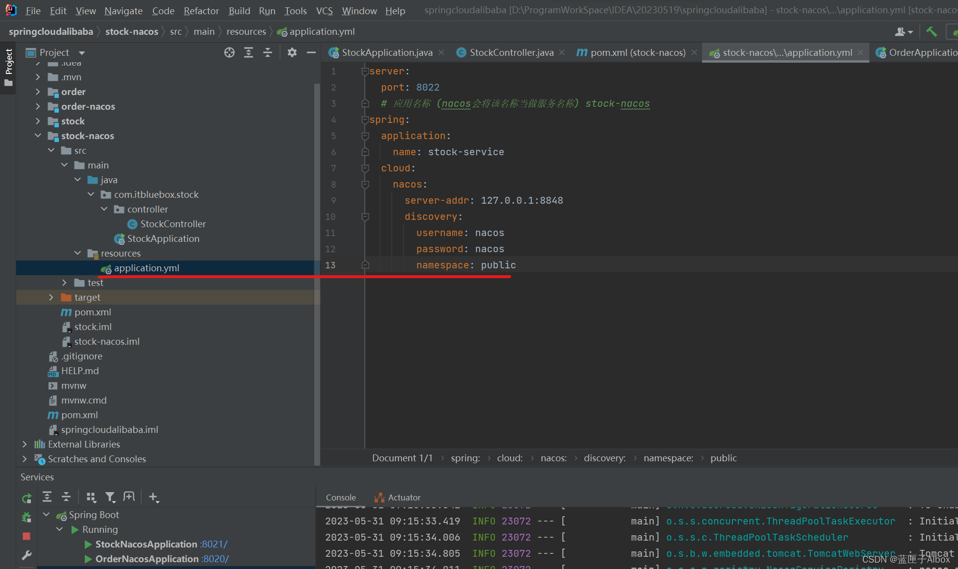Viewport: 958px width, 569px height.
Task: Click the Filter icon in Services
Action: pos(110,497)
